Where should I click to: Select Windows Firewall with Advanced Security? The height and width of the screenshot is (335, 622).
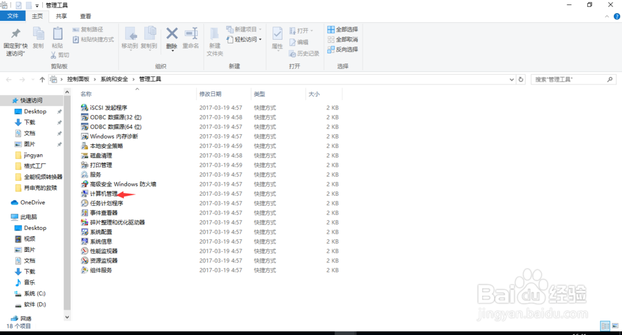coord(119,184)
